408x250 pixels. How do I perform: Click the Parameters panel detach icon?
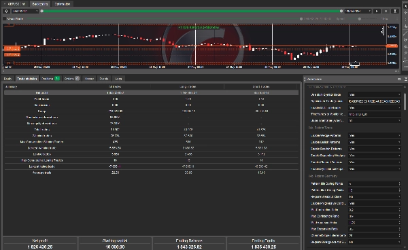(x=399, y=79)
